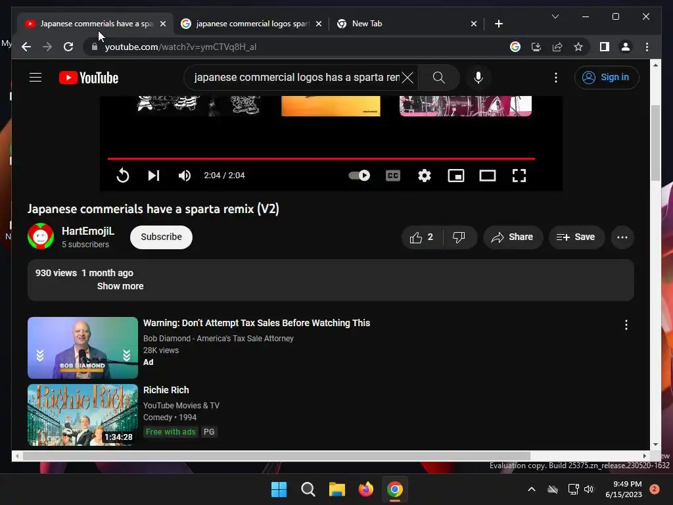Open the taskbar volume control
673x505 pixels.
[x=589, y=489]
